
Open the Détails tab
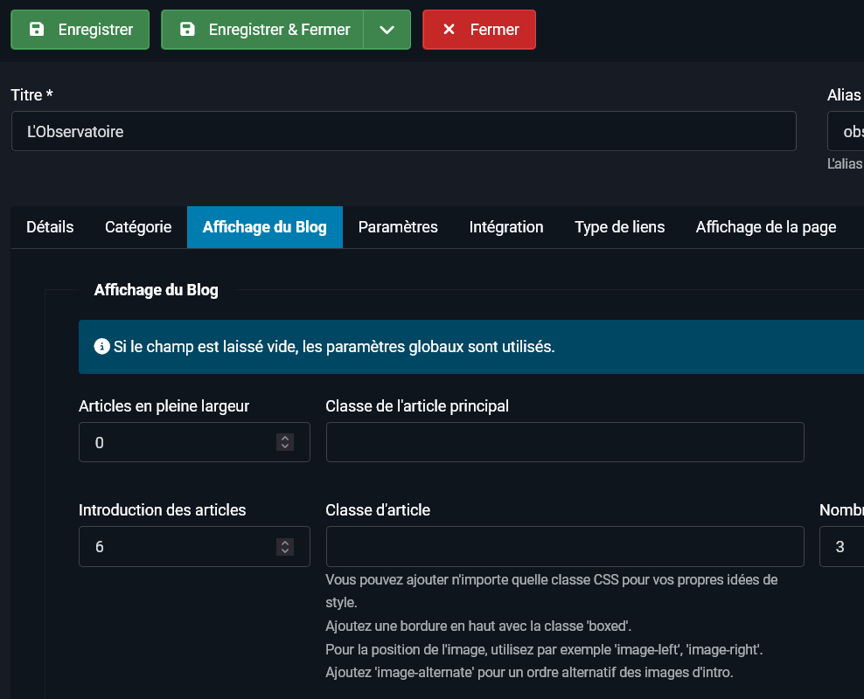click(50, 227)
